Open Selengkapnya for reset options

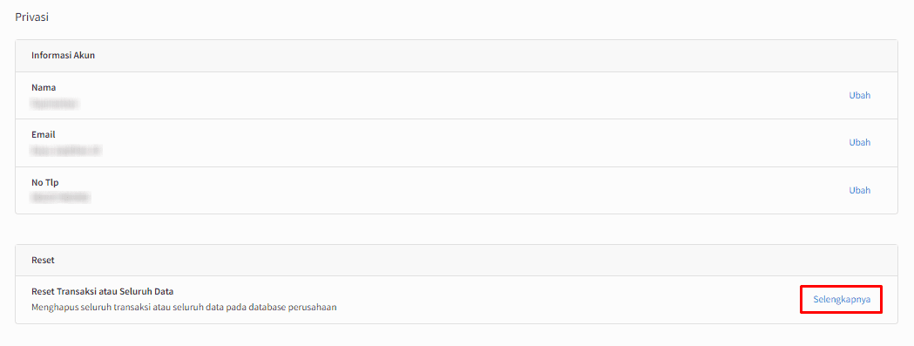coord(842,299)
